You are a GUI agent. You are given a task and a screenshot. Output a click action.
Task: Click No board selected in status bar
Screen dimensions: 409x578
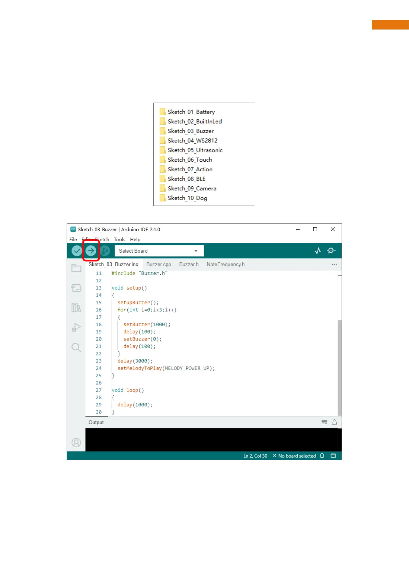(294, 456)
